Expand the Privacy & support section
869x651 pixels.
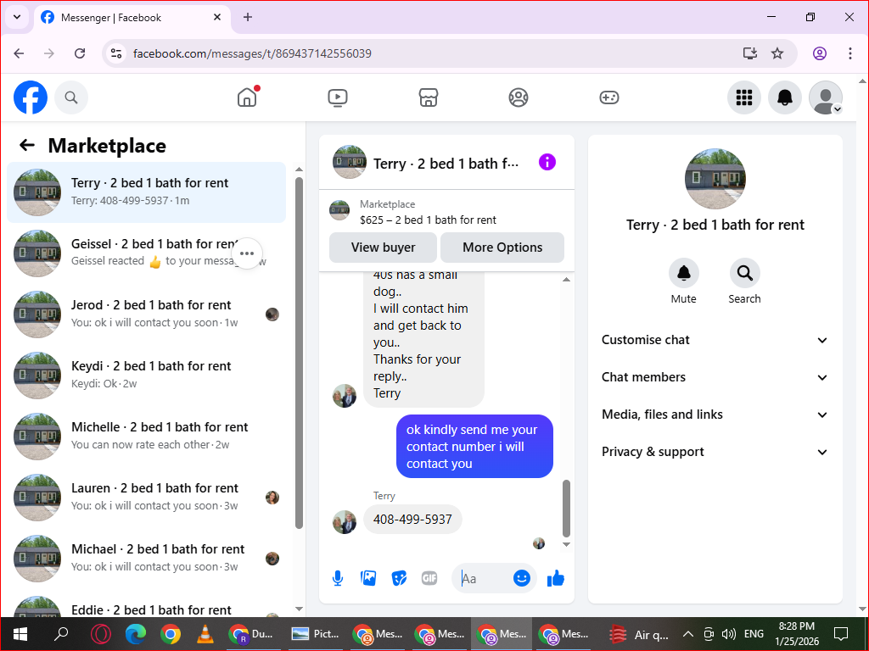click(715, 452)
